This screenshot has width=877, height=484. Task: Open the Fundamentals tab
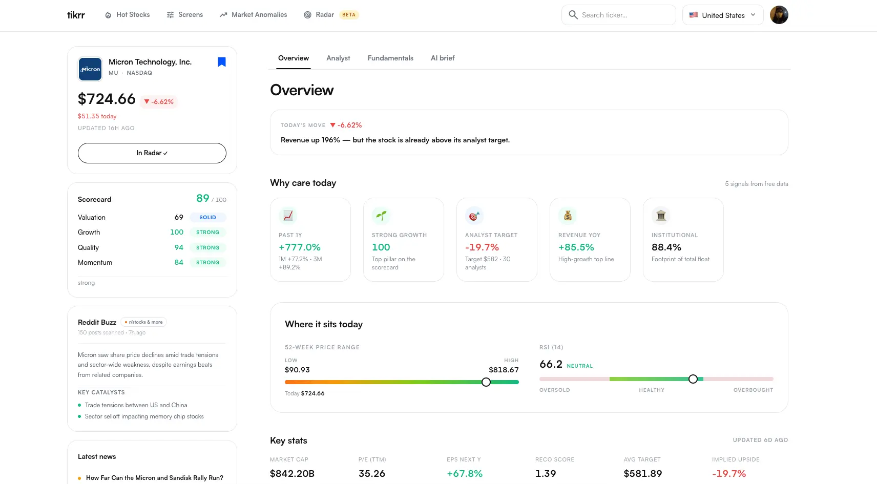(390, 58)
